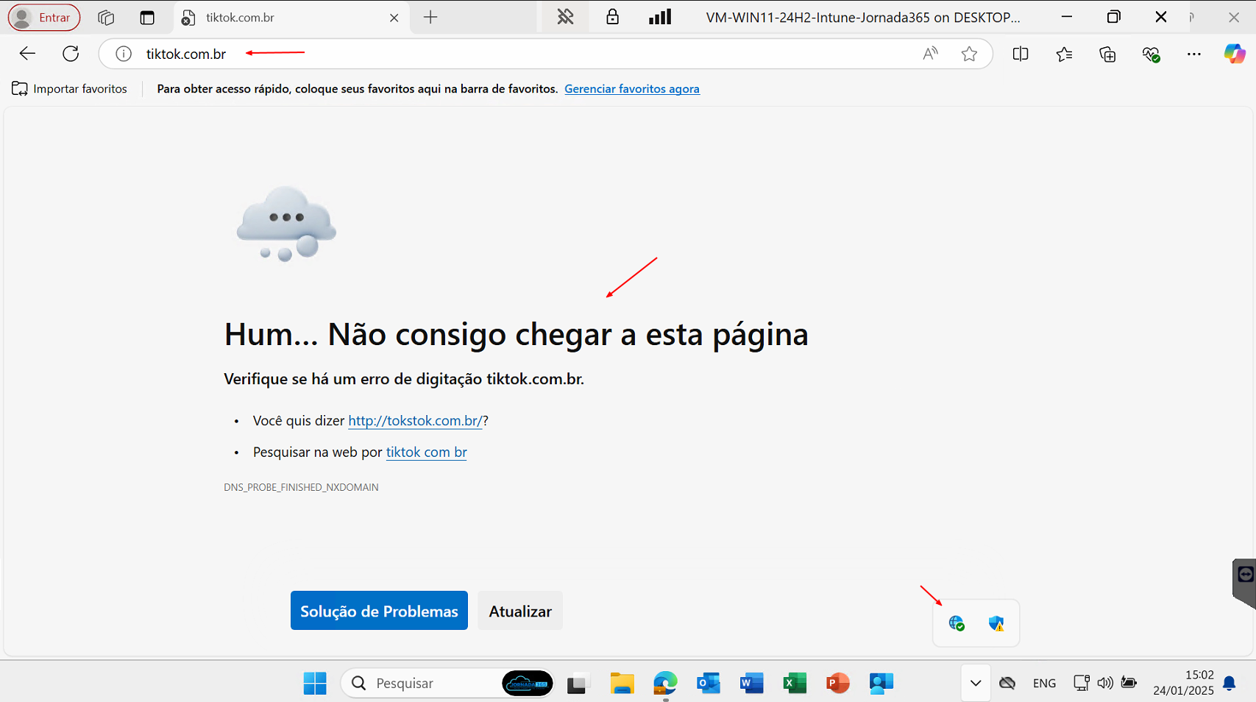Image resolution: width=1256 pixels, height=702 pixels.
Task: Open the Favorites list icon
Action: [x=1064, y=53]
